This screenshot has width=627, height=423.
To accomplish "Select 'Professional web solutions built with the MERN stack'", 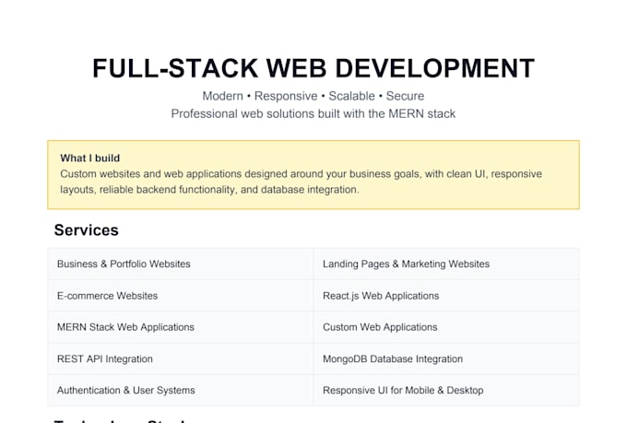I will pyautogui.click(x=313, y=113).
